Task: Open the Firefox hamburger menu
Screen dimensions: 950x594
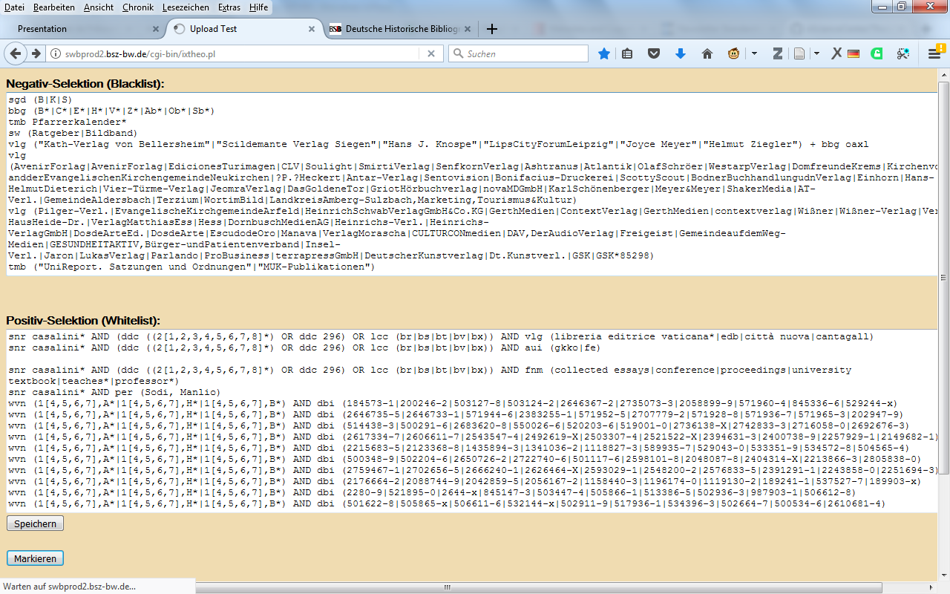Action: [934, 53]
